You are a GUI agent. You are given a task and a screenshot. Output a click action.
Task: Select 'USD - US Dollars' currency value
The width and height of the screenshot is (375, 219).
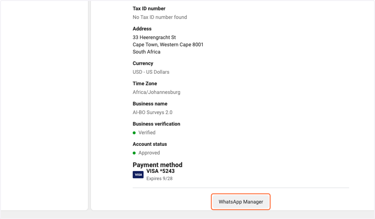click(x=151, y=72)
